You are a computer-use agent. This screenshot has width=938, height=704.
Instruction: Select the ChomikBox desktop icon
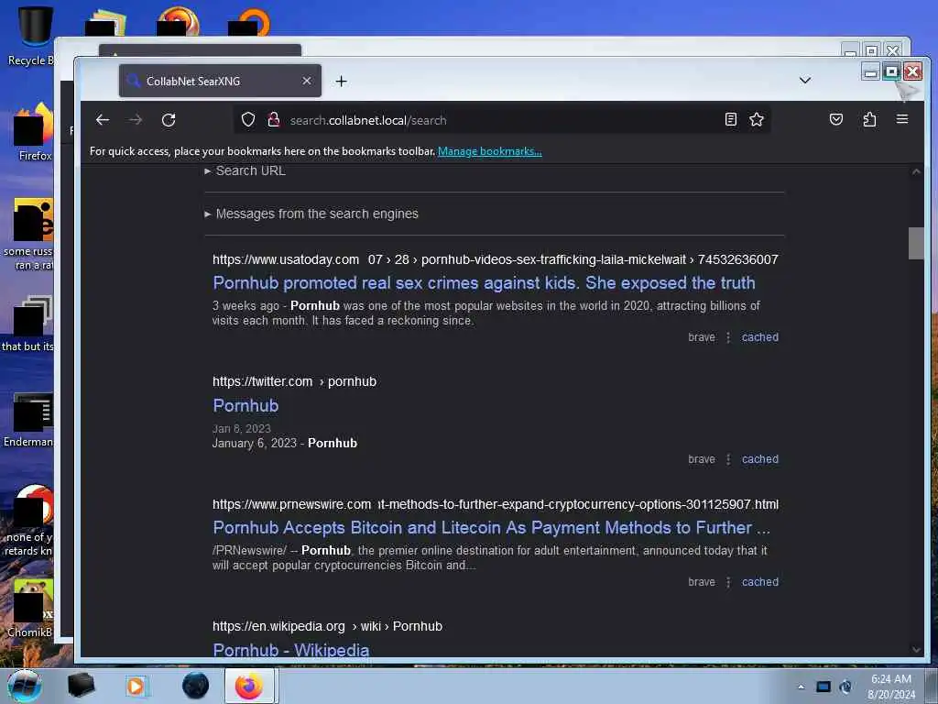31,609
